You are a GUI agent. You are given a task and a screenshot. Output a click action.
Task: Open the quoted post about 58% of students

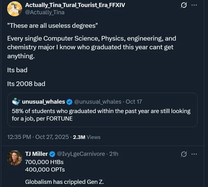click(101, 115)
